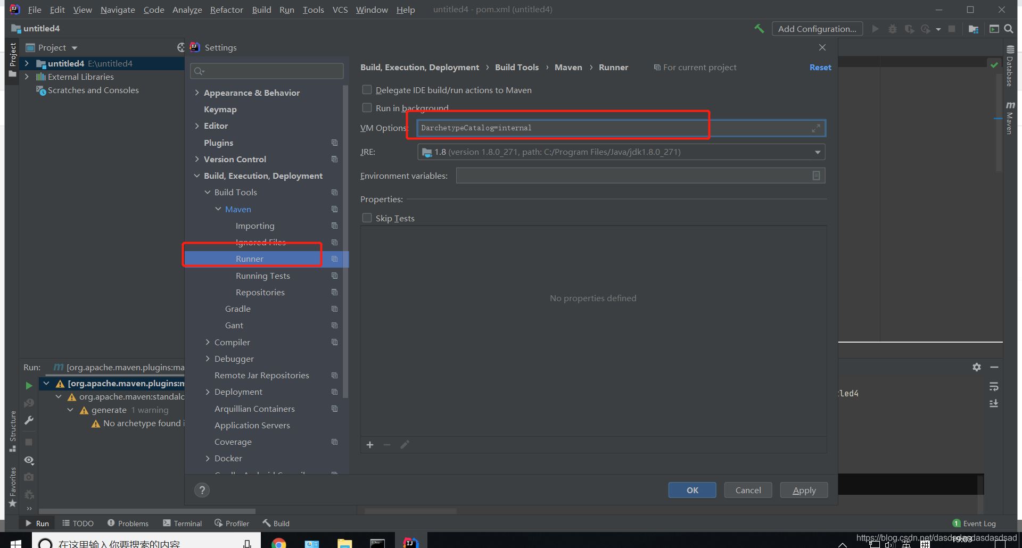This screenshot has width=1022, height=548.
Task: Click the help question mark button
Action: coord(202,490)
